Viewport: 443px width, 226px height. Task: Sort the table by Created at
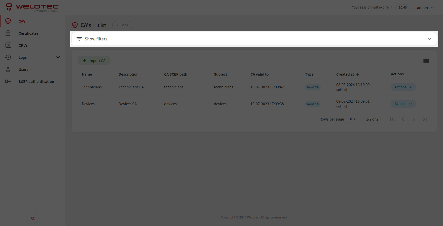point(347,74)
